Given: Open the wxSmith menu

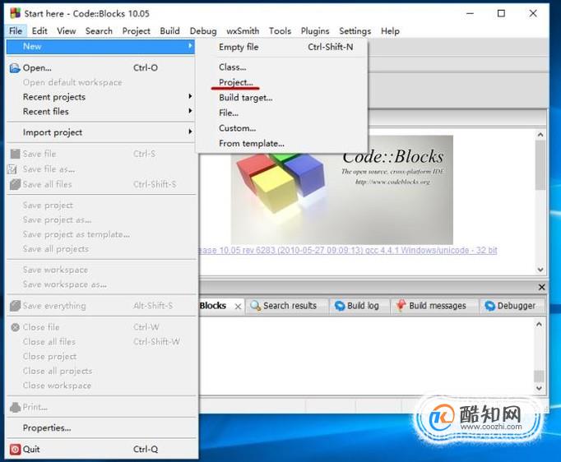Looking at the screenshot, I should point(243,31).
